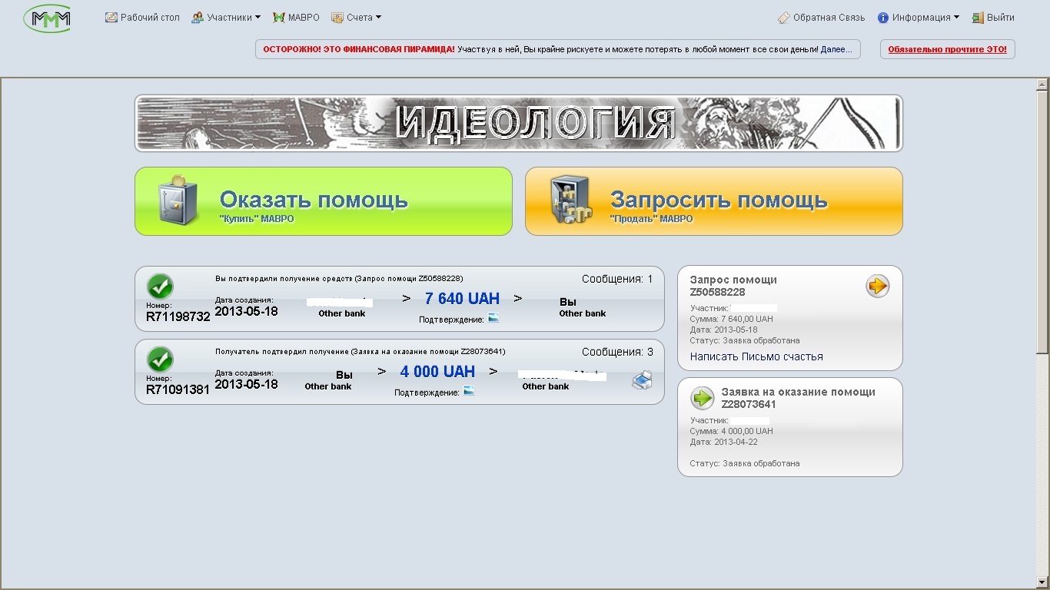The width and height of the screenshot is (1050, 590).
Task: Click green checkmark on order R71198732
Action: click(x=160, y=287)
